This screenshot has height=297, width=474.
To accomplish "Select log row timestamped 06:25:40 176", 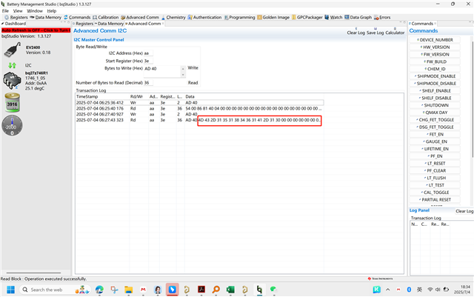I will point(199,108).
